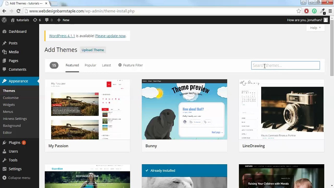Click the Feature Filter gear icon
Viewport: 334px width, 188px height.
click(120, 65)
